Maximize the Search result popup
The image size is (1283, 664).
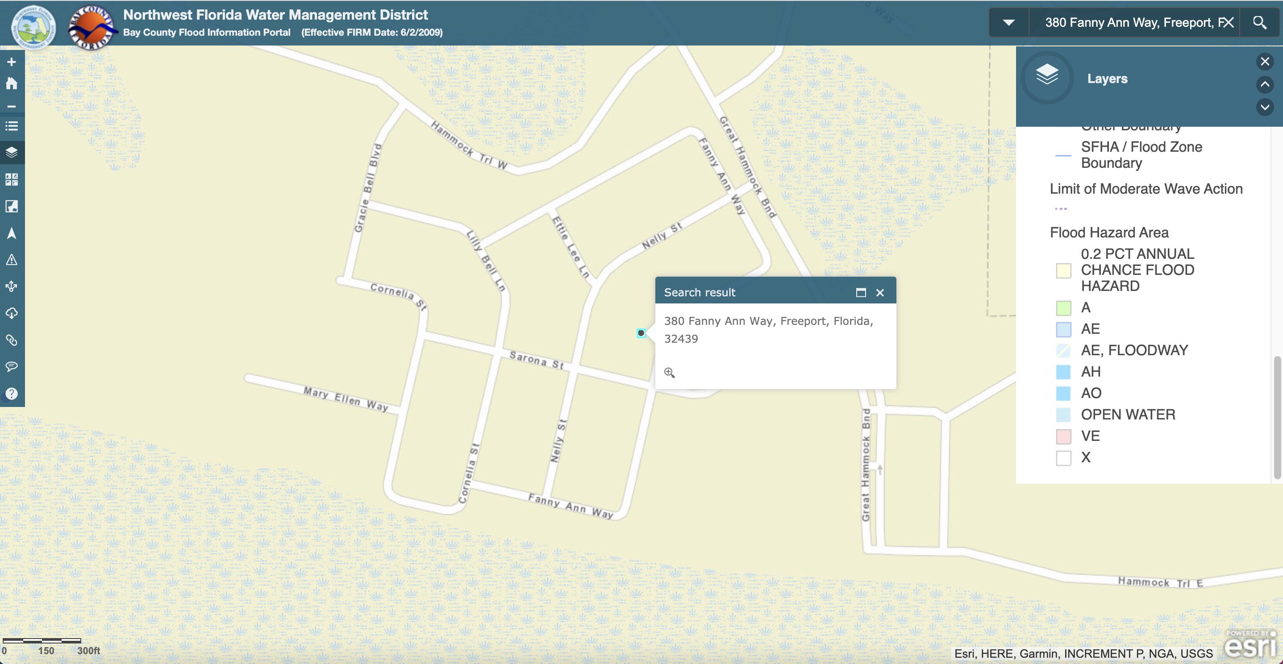coord(861,293)
